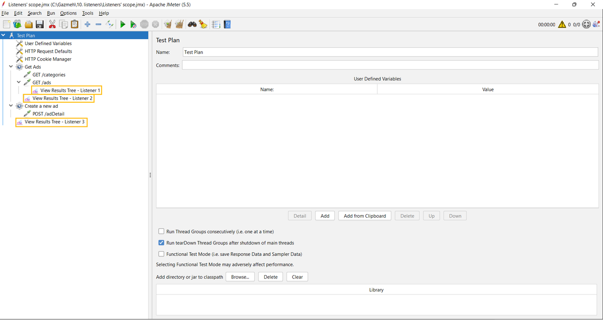Image resolution: width=603 pixels, height=320 pixels.
Task: Click the split pane divider handle dots
Action: coord(150,175)
